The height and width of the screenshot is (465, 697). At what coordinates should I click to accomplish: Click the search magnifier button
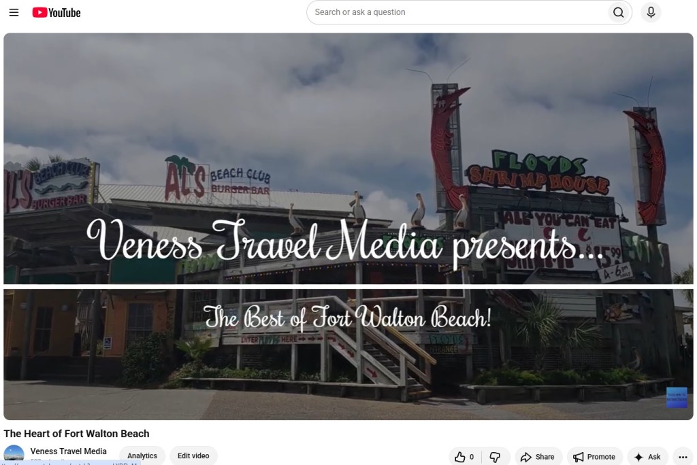tap(618, 12)
